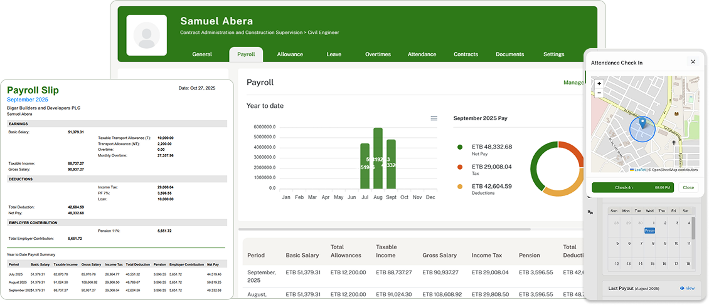
Task: Click the Wed column header in calendar
Action: tap(650, 211)
